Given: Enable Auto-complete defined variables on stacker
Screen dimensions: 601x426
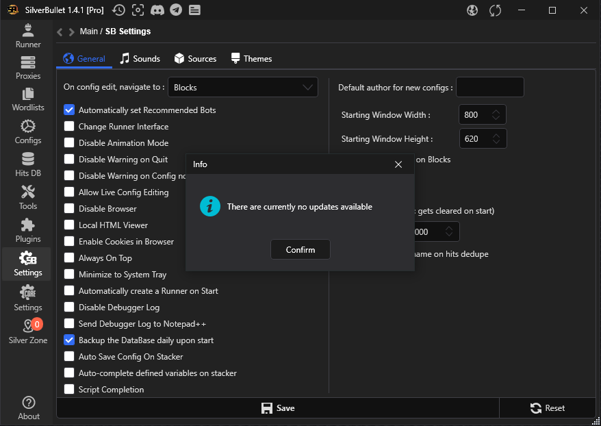Looking at the screenshot, I should 69,373.
